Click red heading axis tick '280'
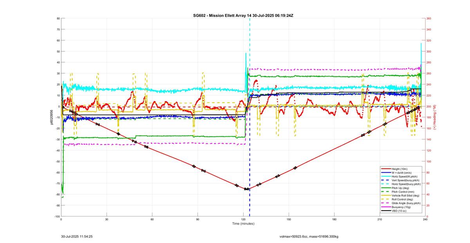The width and height of the screenshot is (470, 243). tap(429, 63)
